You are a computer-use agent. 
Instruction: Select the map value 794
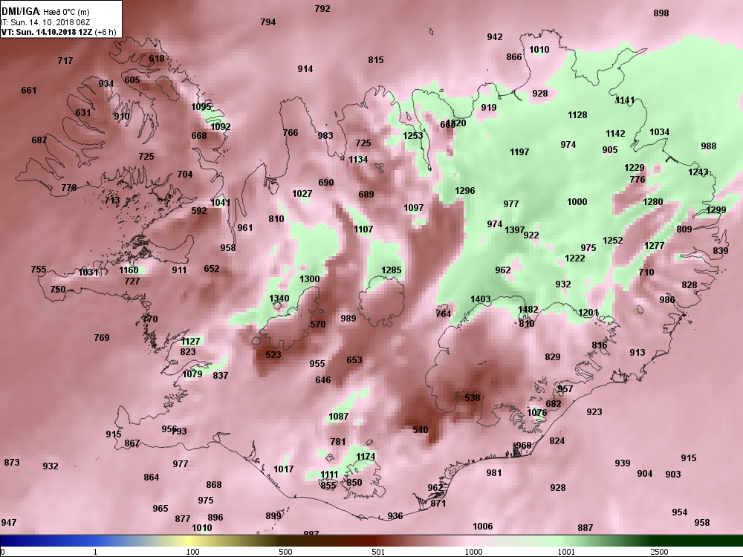pos(268,22)
